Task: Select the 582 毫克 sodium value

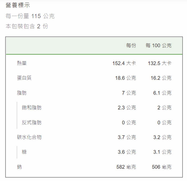Action: point(126,167)
